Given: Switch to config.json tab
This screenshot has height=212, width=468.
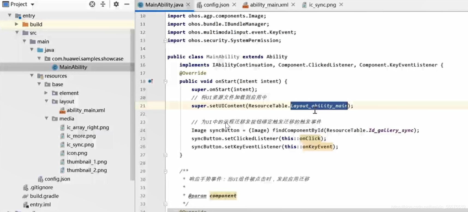Looking at the screenshot, I should pos(216,5).
